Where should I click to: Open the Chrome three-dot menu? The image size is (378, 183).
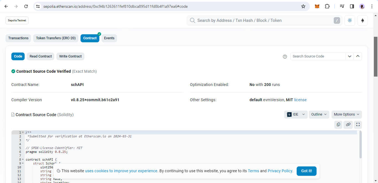click(372, 6)
